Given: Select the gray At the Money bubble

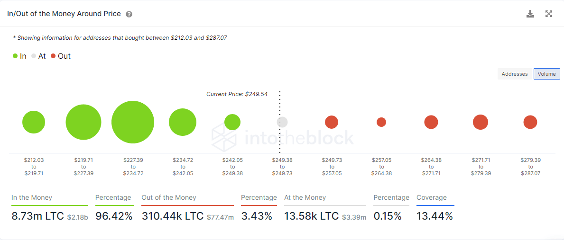Looking at the screenshot, I should pyautogui.click(x=282, y=122).
